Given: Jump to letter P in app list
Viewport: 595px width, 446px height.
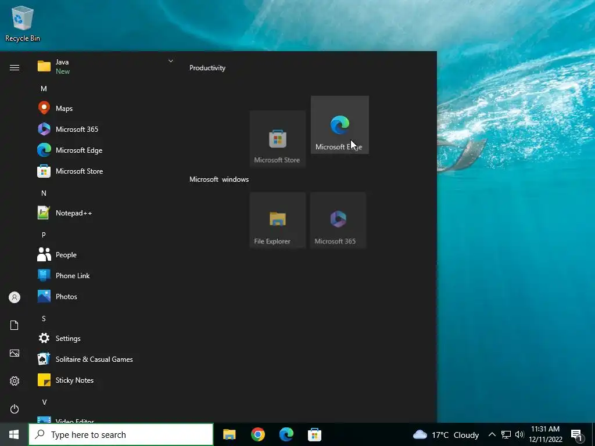Looking at the screenshot, I should [x=44, y=235].
